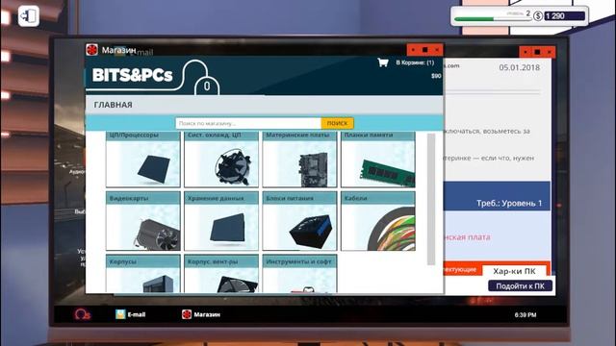Viewport: 616px width, 346px height.
Task: Open the Инструменты и софт category
Action: click(299, 274)
